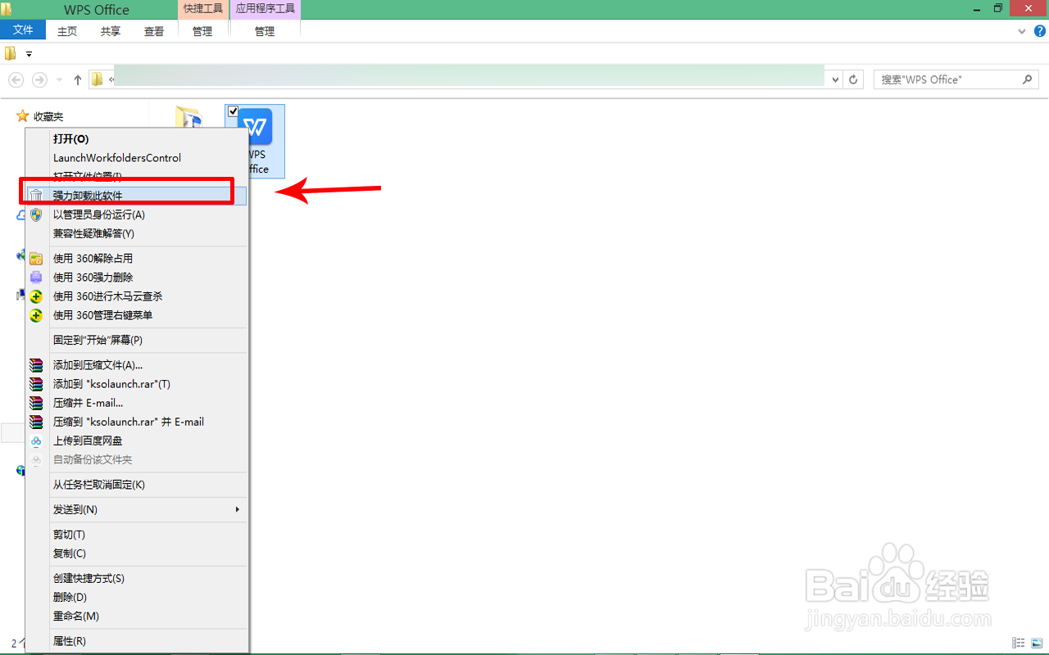The image size is (1049, 655).
Task: Click WinRAR icon beside 添加到 ksolaunch.rar
Action: (36, 384)
